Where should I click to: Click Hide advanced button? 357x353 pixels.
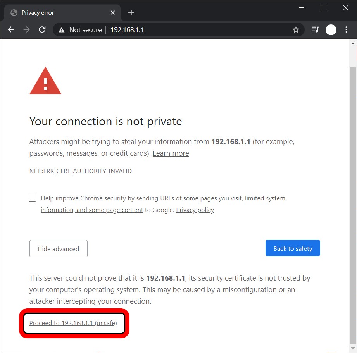[x=59, y=249]
